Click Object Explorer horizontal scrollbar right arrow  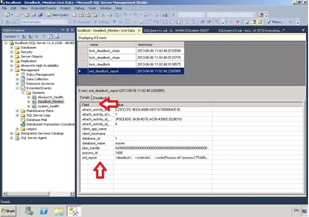point(72,194)
